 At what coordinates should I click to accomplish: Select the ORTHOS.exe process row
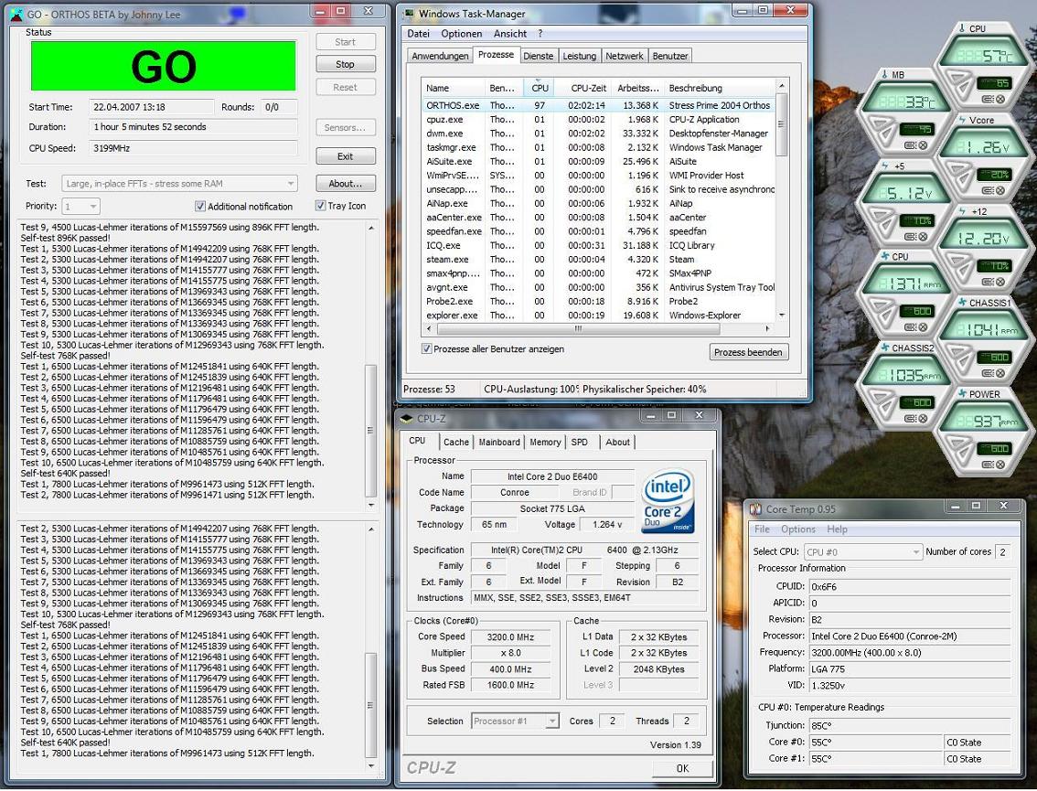[x=598, y=105]
